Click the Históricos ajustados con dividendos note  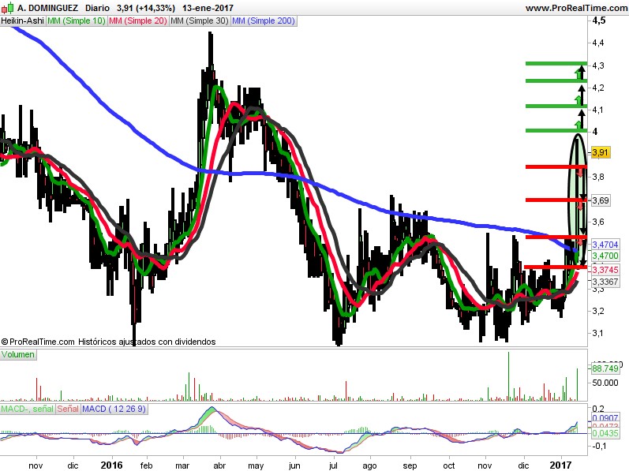[147, 342]
